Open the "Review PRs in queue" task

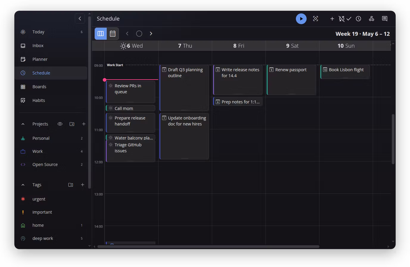(x=131, y=92)
